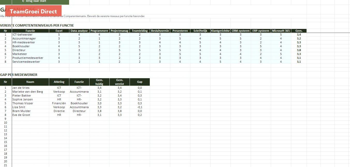Image resolution: width=350 pixels, height=167 pixels.
Task: Click the VEREISTE COMPETENTIENIVEAUS PER FUNCTIE heading
Action: (x=37, y=26)
